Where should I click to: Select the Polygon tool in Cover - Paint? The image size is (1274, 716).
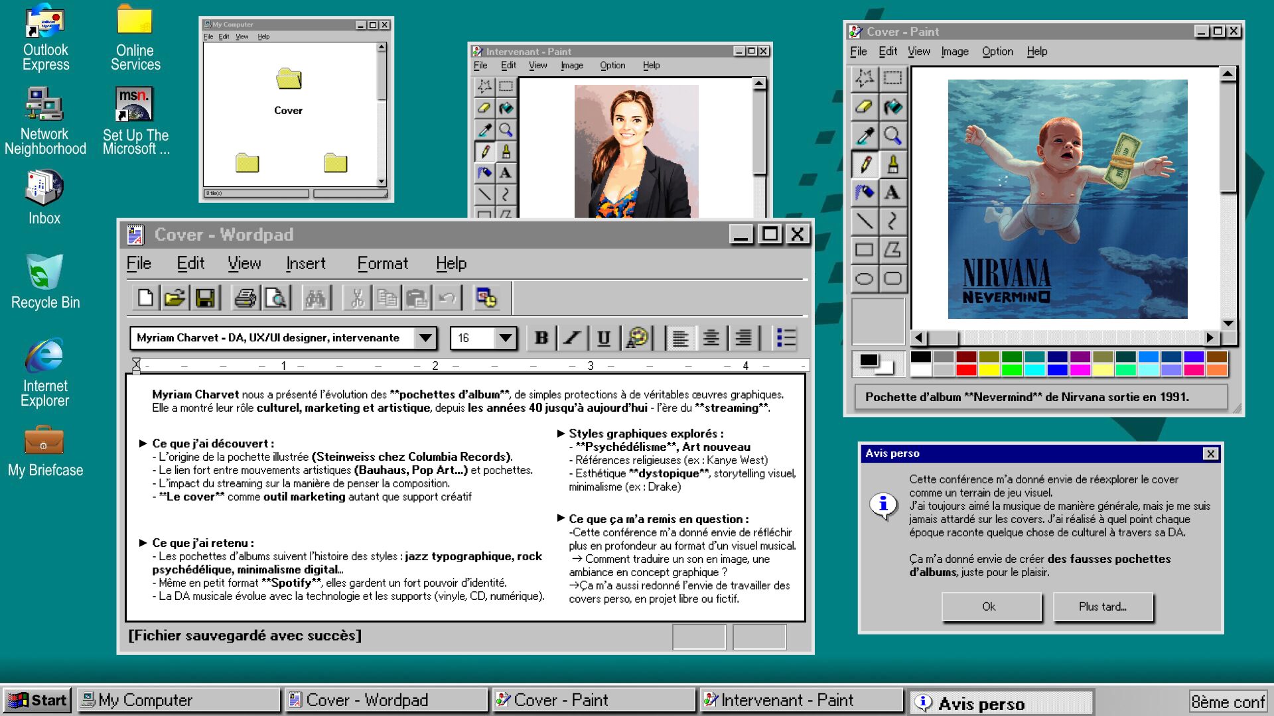coord(892,250)
